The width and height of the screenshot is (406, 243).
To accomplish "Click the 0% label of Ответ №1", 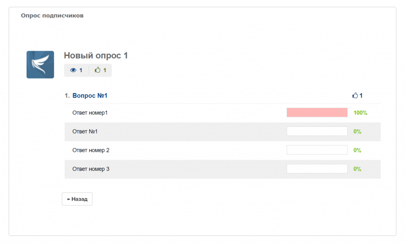I will (x=357, y=132).
